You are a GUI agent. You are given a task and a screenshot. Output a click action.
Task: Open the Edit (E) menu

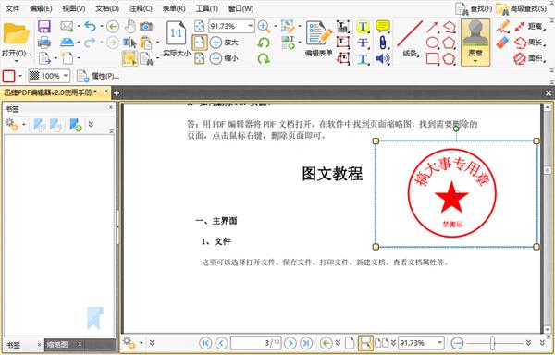(x=41, y=8)
